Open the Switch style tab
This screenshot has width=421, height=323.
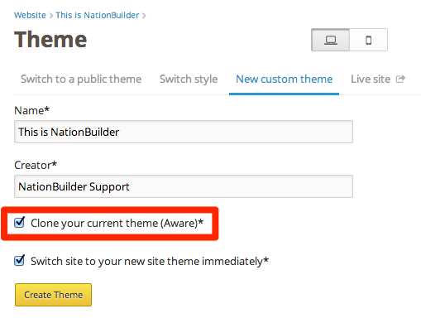(189, 80)
